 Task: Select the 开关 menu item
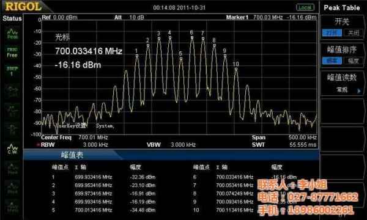coord(342,21)
